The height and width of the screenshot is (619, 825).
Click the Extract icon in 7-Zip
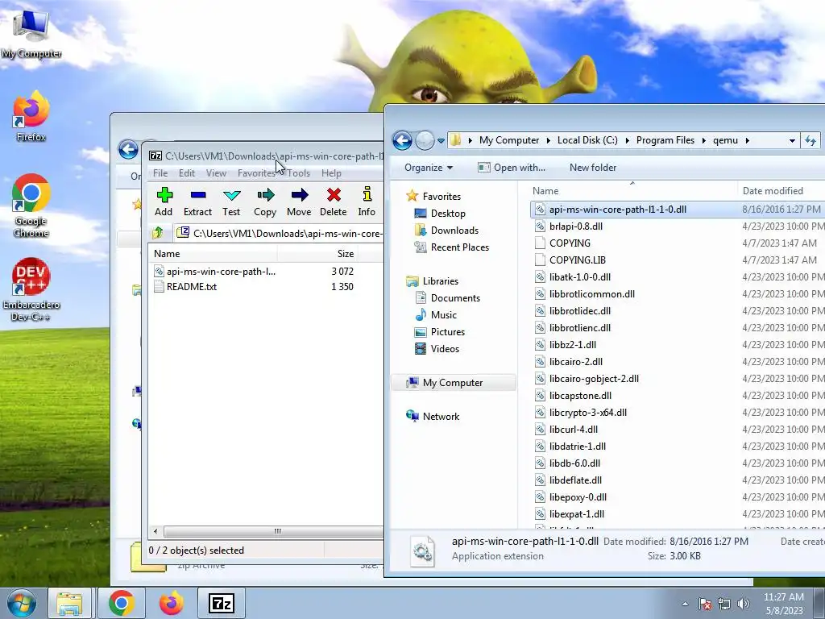click(x=198, y=202)
